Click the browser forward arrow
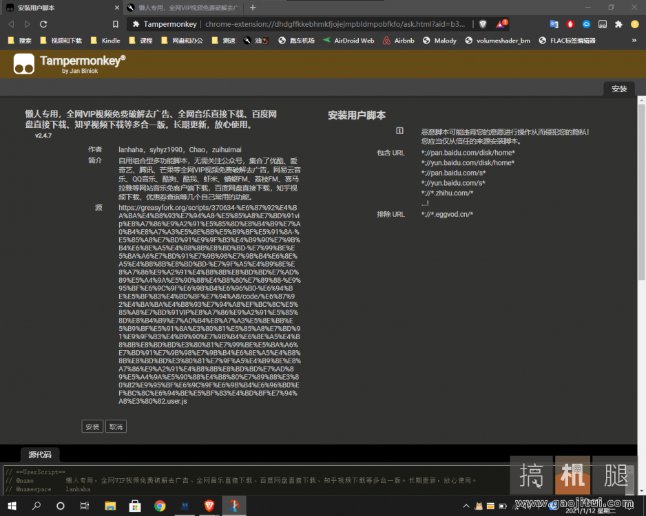This screenshot has width=646, height=516. coord(27,24)
